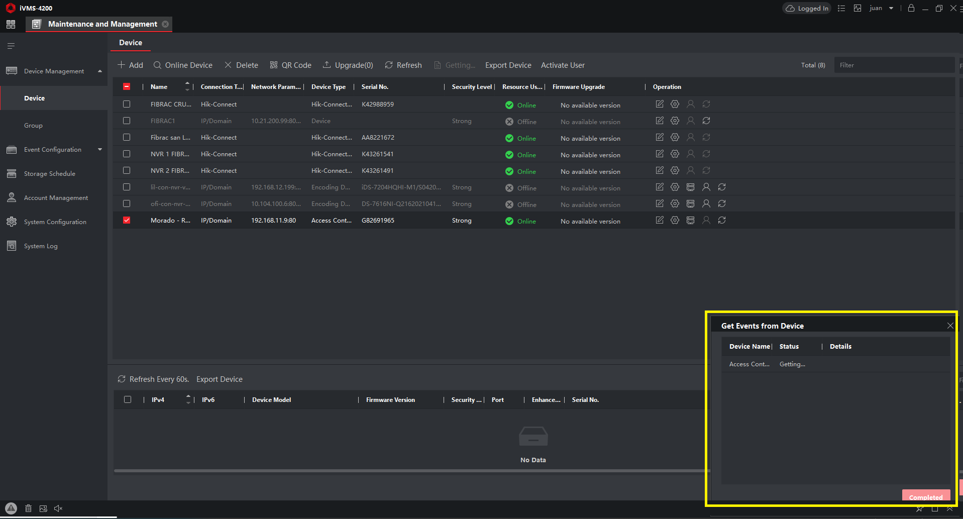Collapse the Device Management section
The width and height of the screenshot is (963, 519).
pyautogui.click(x=100, y=71)
